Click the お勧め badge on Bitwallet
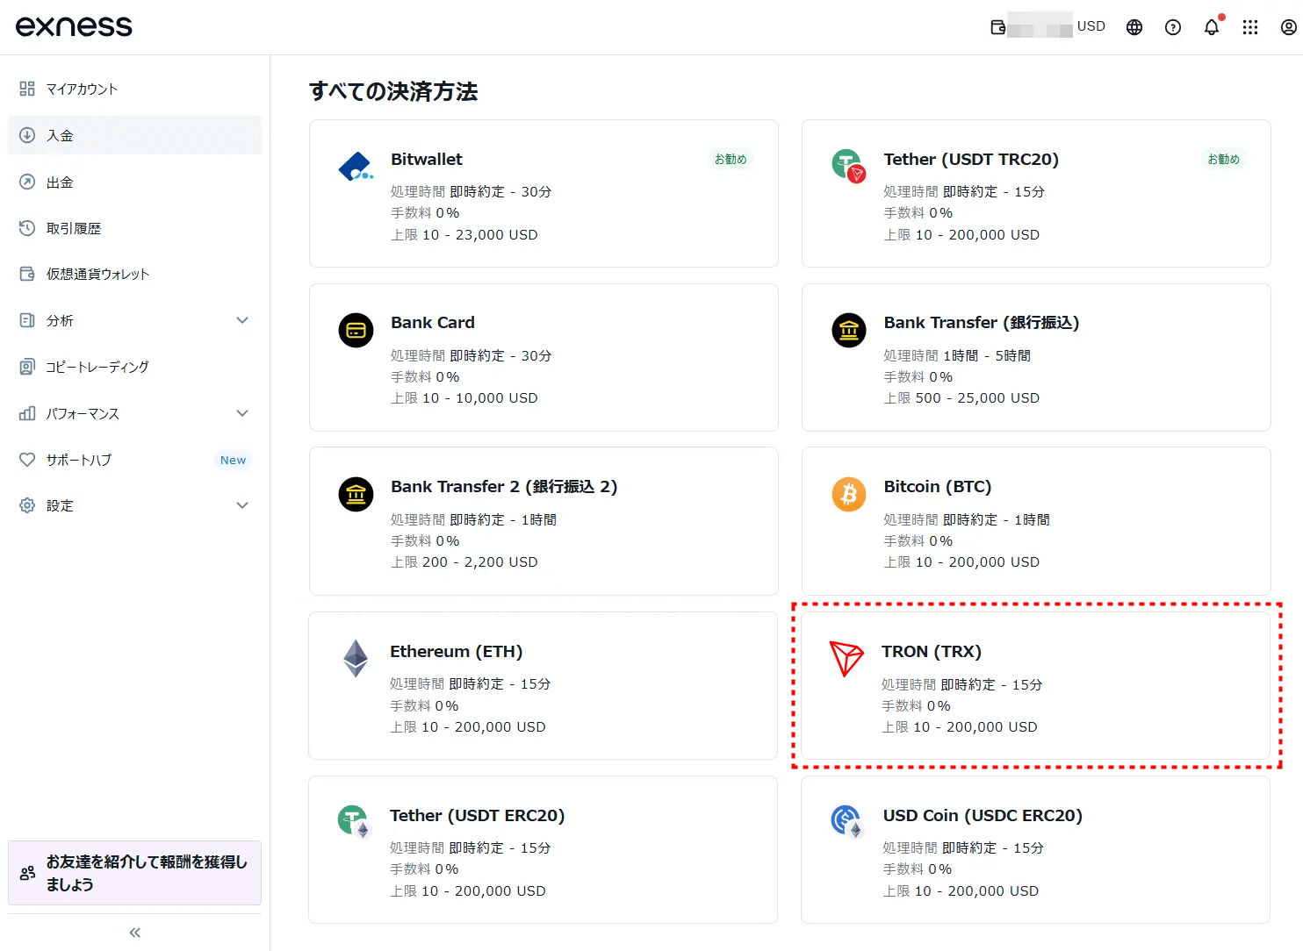1303x951 pixels. [731, 159]
